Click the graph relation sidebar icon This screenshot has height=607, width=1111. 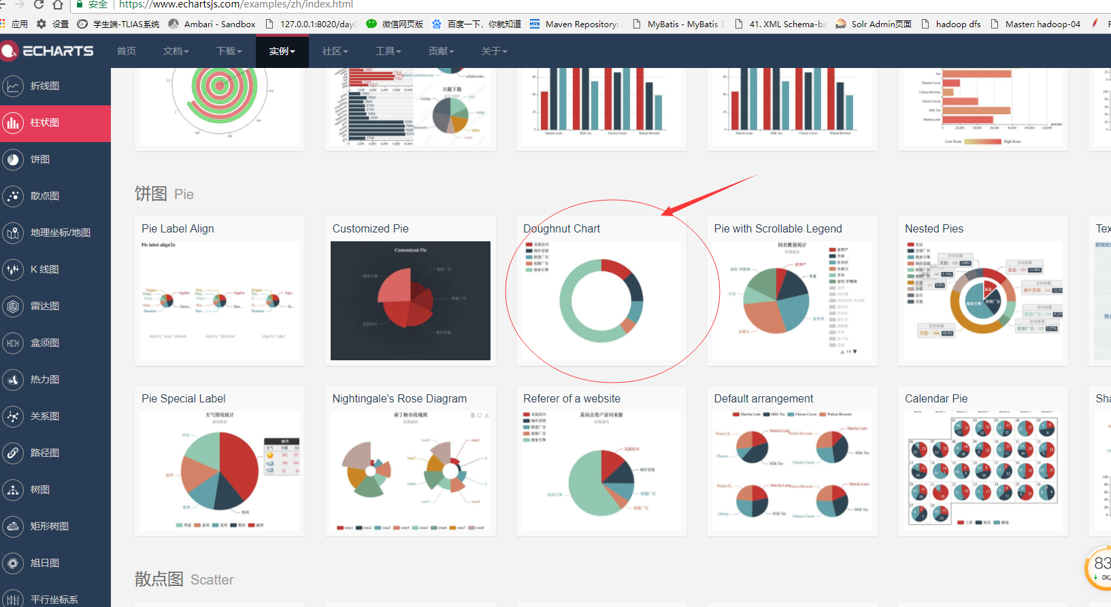pos(13,417)
